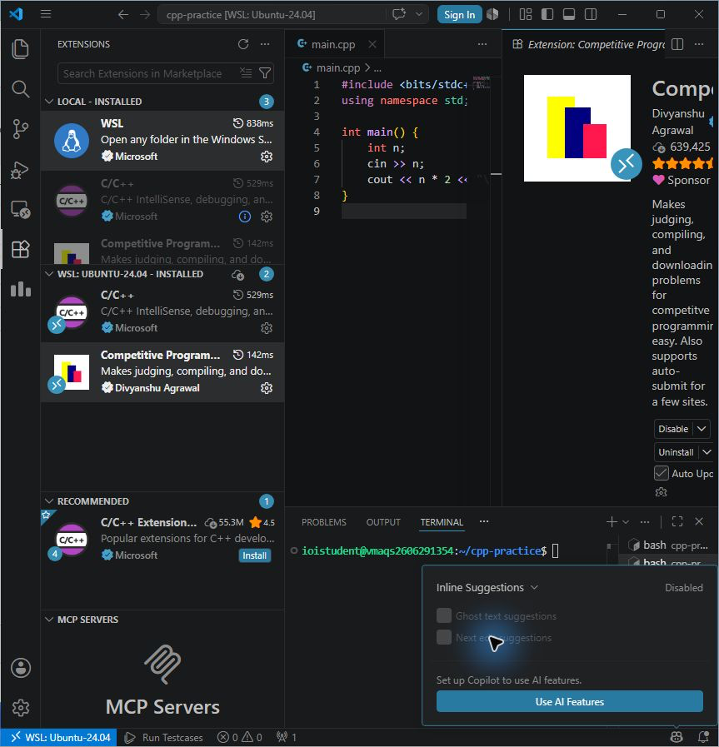Check the Ghost text suggestions checkbox

pyautogui.click(x=443, y=615)
